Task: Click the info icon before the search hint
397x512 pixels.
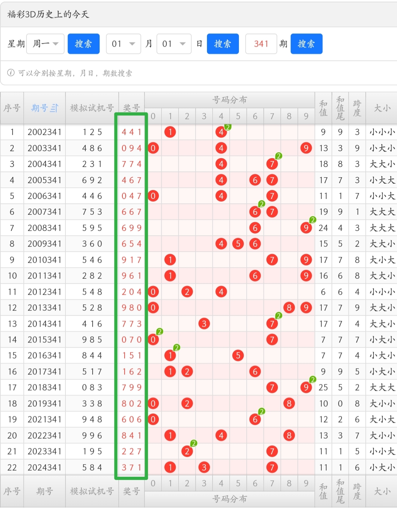Action: tap(11, 73)
